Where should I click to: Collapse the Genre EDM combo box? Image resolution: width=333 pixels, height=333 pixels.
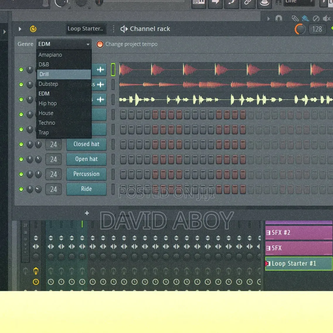[64, 44]
